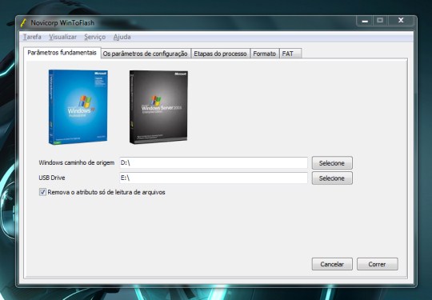Screen dimensions: 432x300
Task: Open the Formato tab
Action: click(x=265, y=54)
